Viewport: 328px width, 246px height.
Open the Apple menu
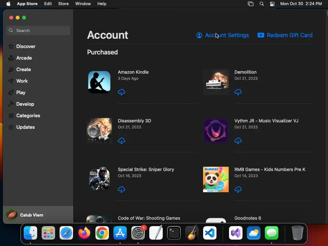(x=8, y=4)
